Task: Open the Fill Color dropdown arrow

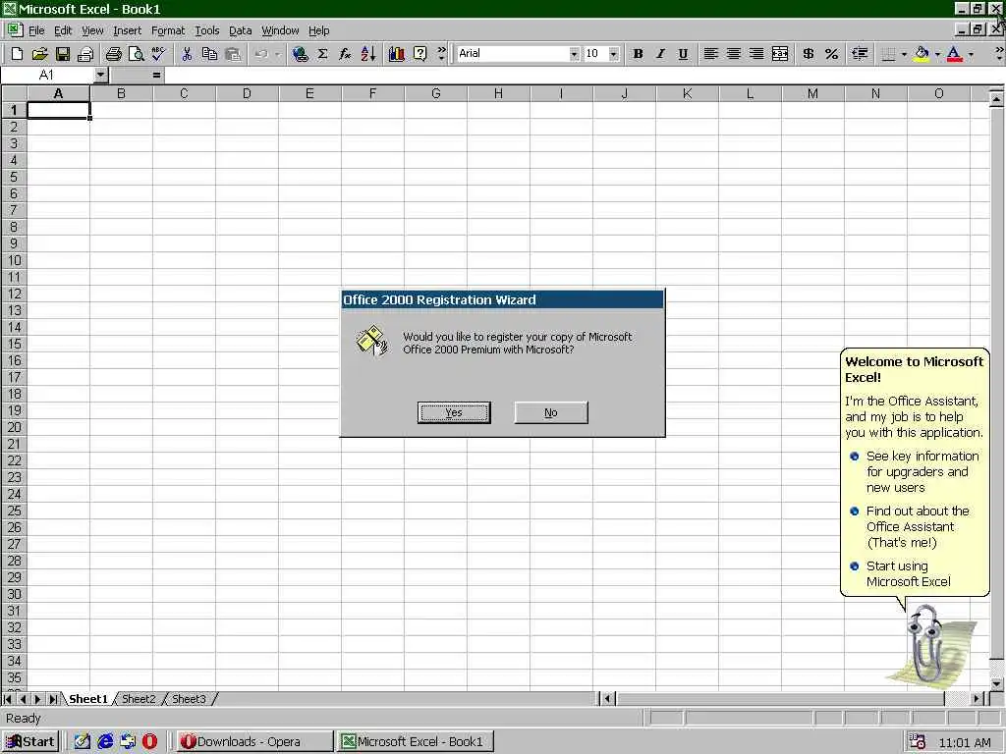Action: [938, 54]
